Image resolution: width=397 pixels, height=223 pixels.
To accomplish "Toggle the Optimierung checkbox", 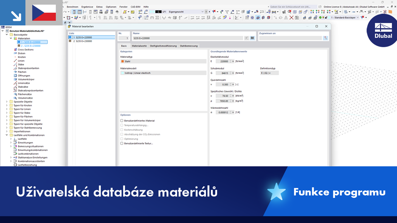I will [122, 139].
